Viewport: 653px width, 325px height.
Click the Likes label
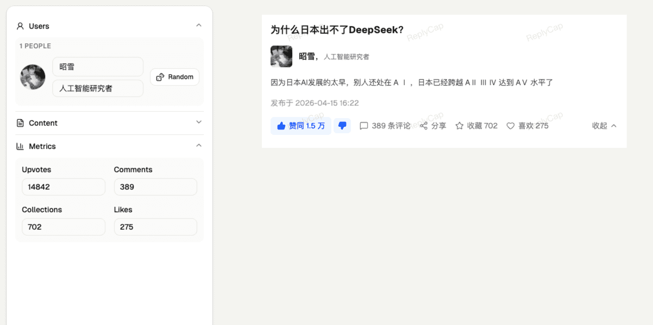pos(123,210)
